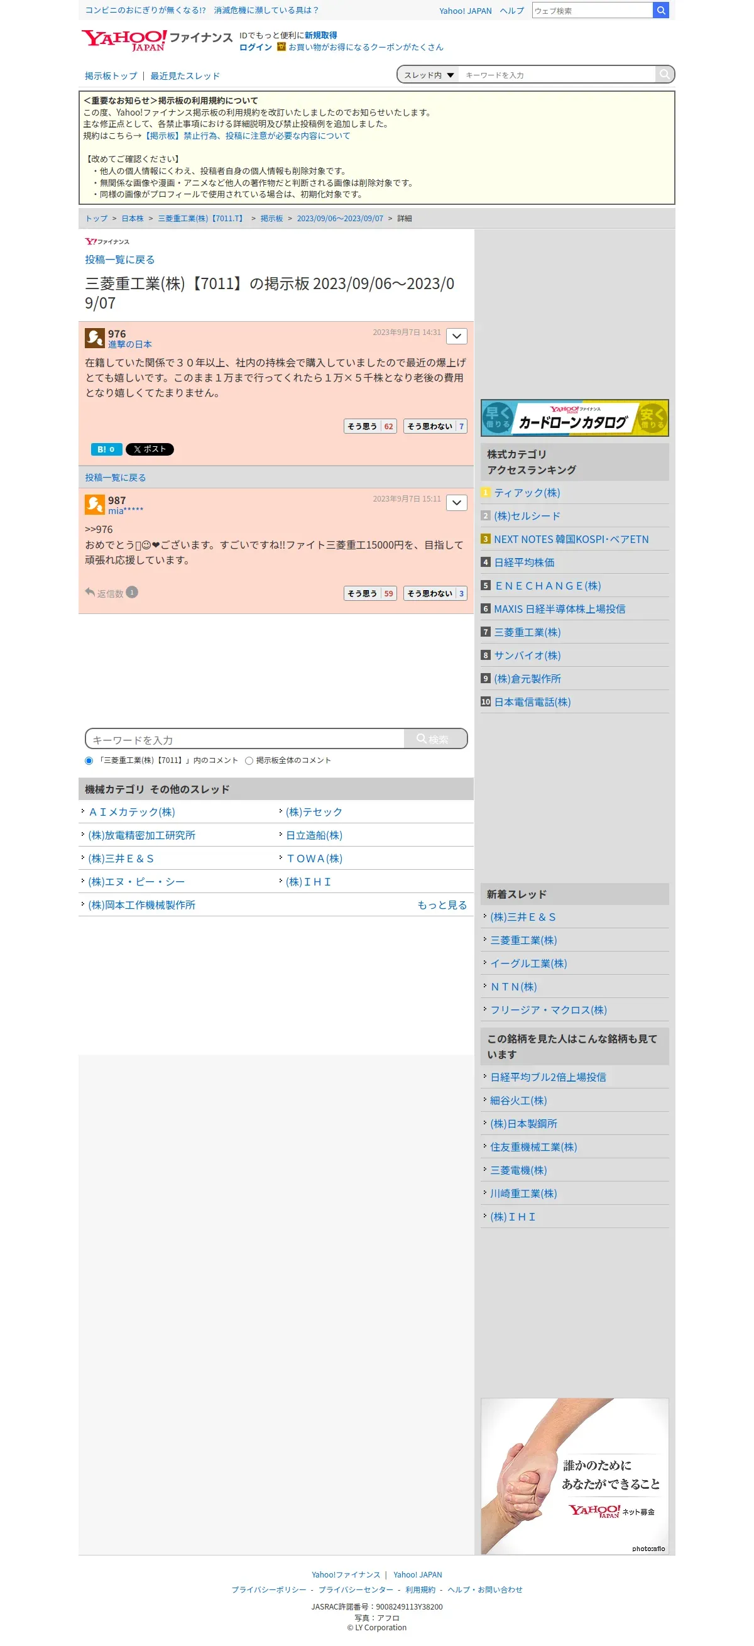Open avatar of post 976 user
Screen dimensions: 754x1646
pyautogui.click(x=95, y=337)
